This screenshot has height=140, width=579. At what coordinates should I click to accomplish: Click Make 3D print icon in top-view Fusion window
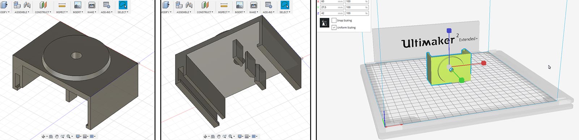tap(92, 5)
